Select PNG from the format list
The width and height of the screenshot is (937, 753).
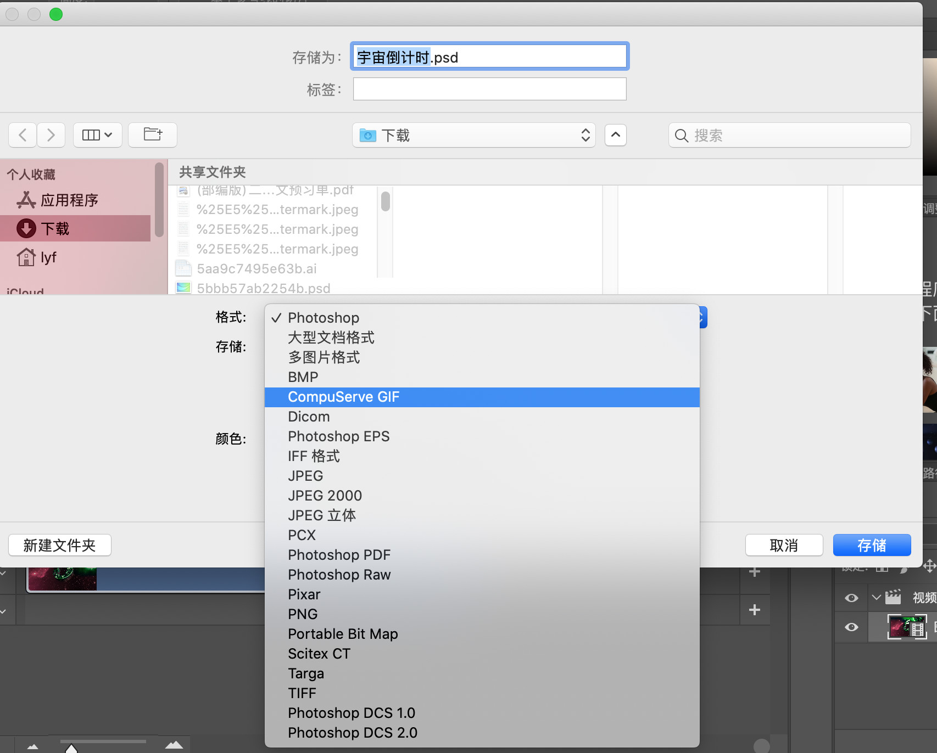coord(303,614)
